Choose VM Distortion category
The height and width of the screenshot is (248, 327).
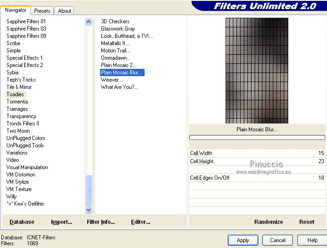pos(20,175)
